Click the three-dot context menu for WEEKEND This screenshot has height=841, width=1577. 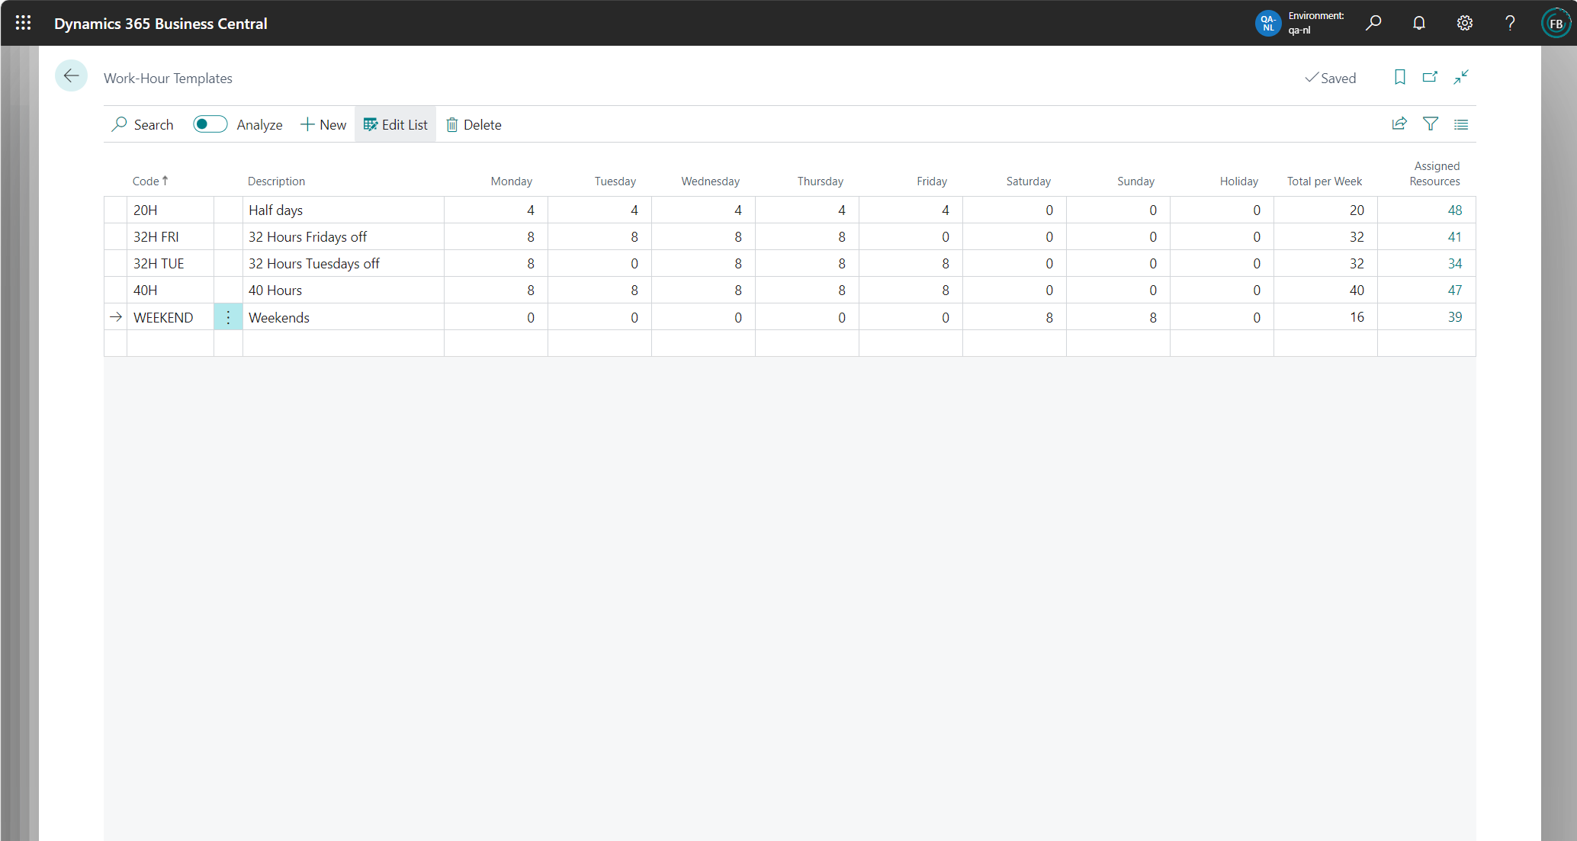[229, 317]
